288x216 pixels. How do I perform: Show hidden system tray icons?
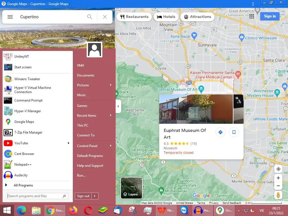click(238, 211)
